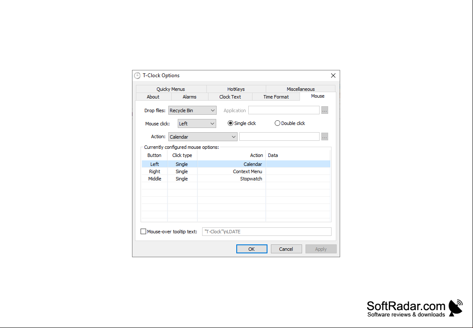Click the Stopwatch action cell
The width and height of the screenshot is (473, 328).
(231, 179)
